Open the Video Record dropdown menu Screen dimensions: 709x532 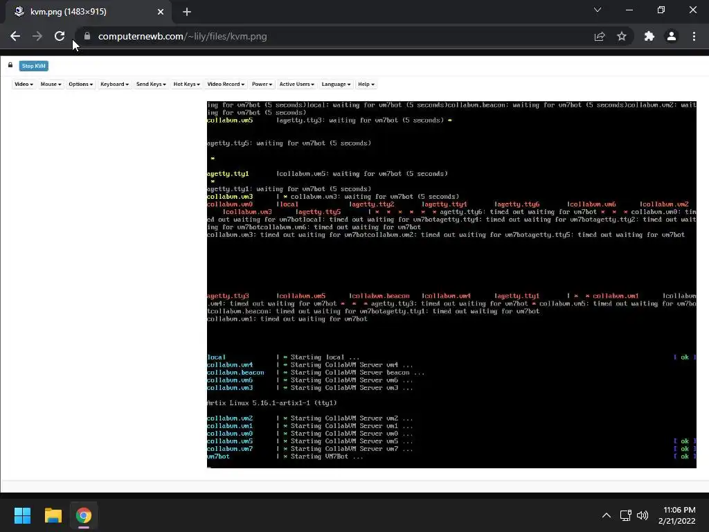point(226,84)
